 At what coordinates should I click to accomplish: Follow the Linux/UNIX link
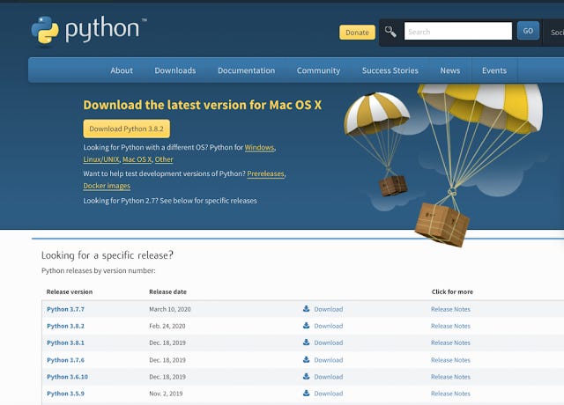[x=101, y=159]
